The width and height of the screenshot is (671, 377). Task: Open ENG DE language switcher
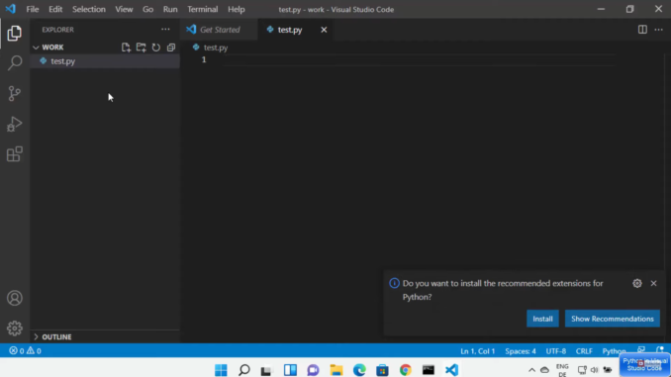tap(562, 370)
